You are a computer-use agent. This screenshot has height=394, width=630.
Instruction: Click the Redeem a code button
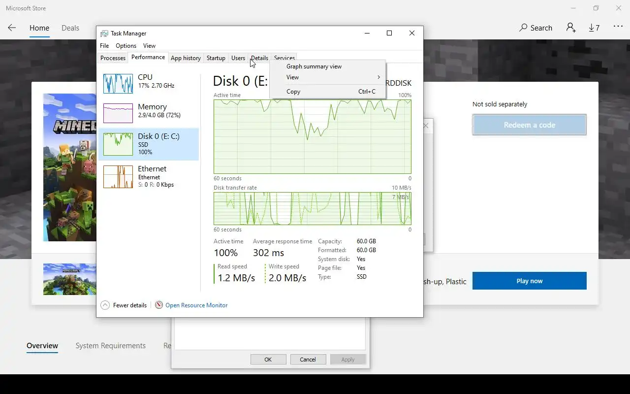[x=530, y=125]
